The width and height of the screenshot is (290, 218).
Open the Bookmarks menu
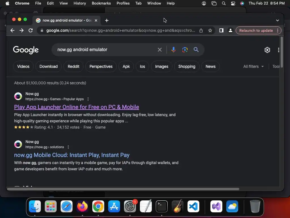(101, 3)
